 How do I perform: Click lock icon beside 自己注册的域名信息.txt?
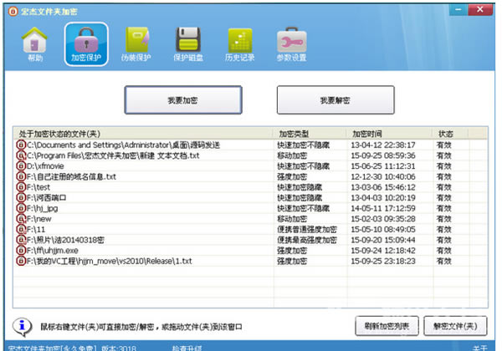coord(21,176)
